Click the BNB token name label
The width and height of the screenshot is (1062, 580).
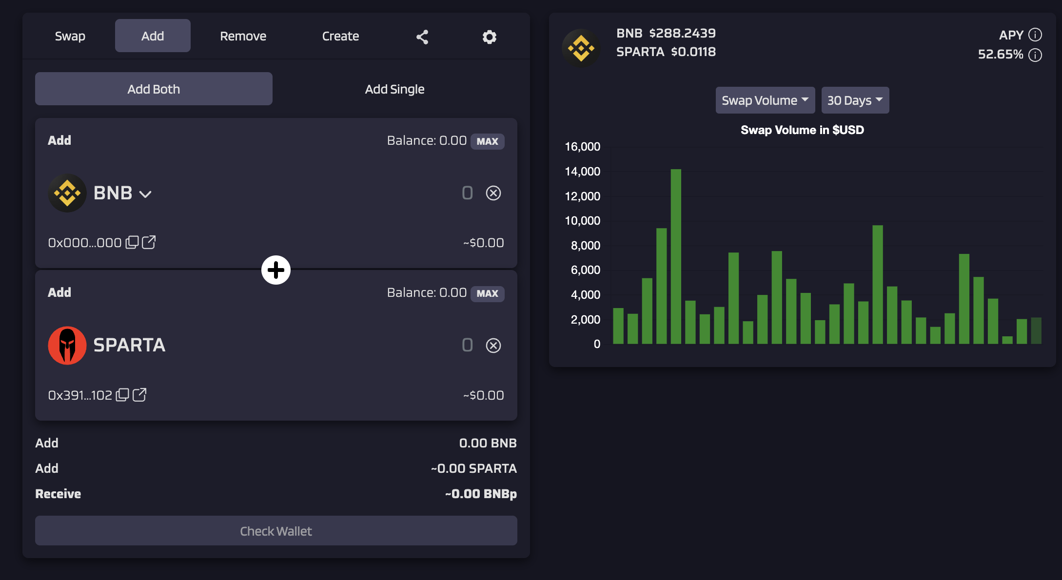click(x=113, y=193)
